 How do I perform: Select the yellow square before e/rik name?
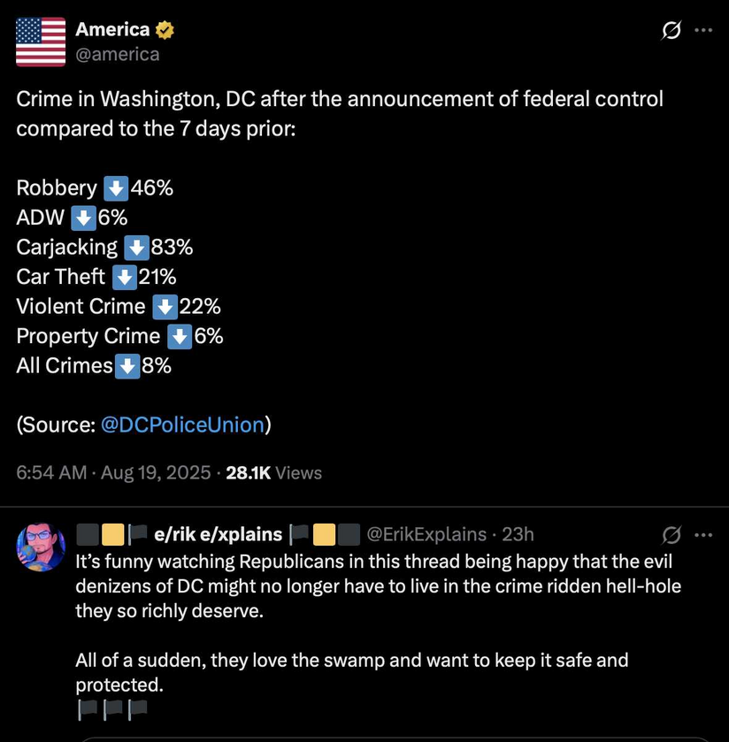(113, 534)
